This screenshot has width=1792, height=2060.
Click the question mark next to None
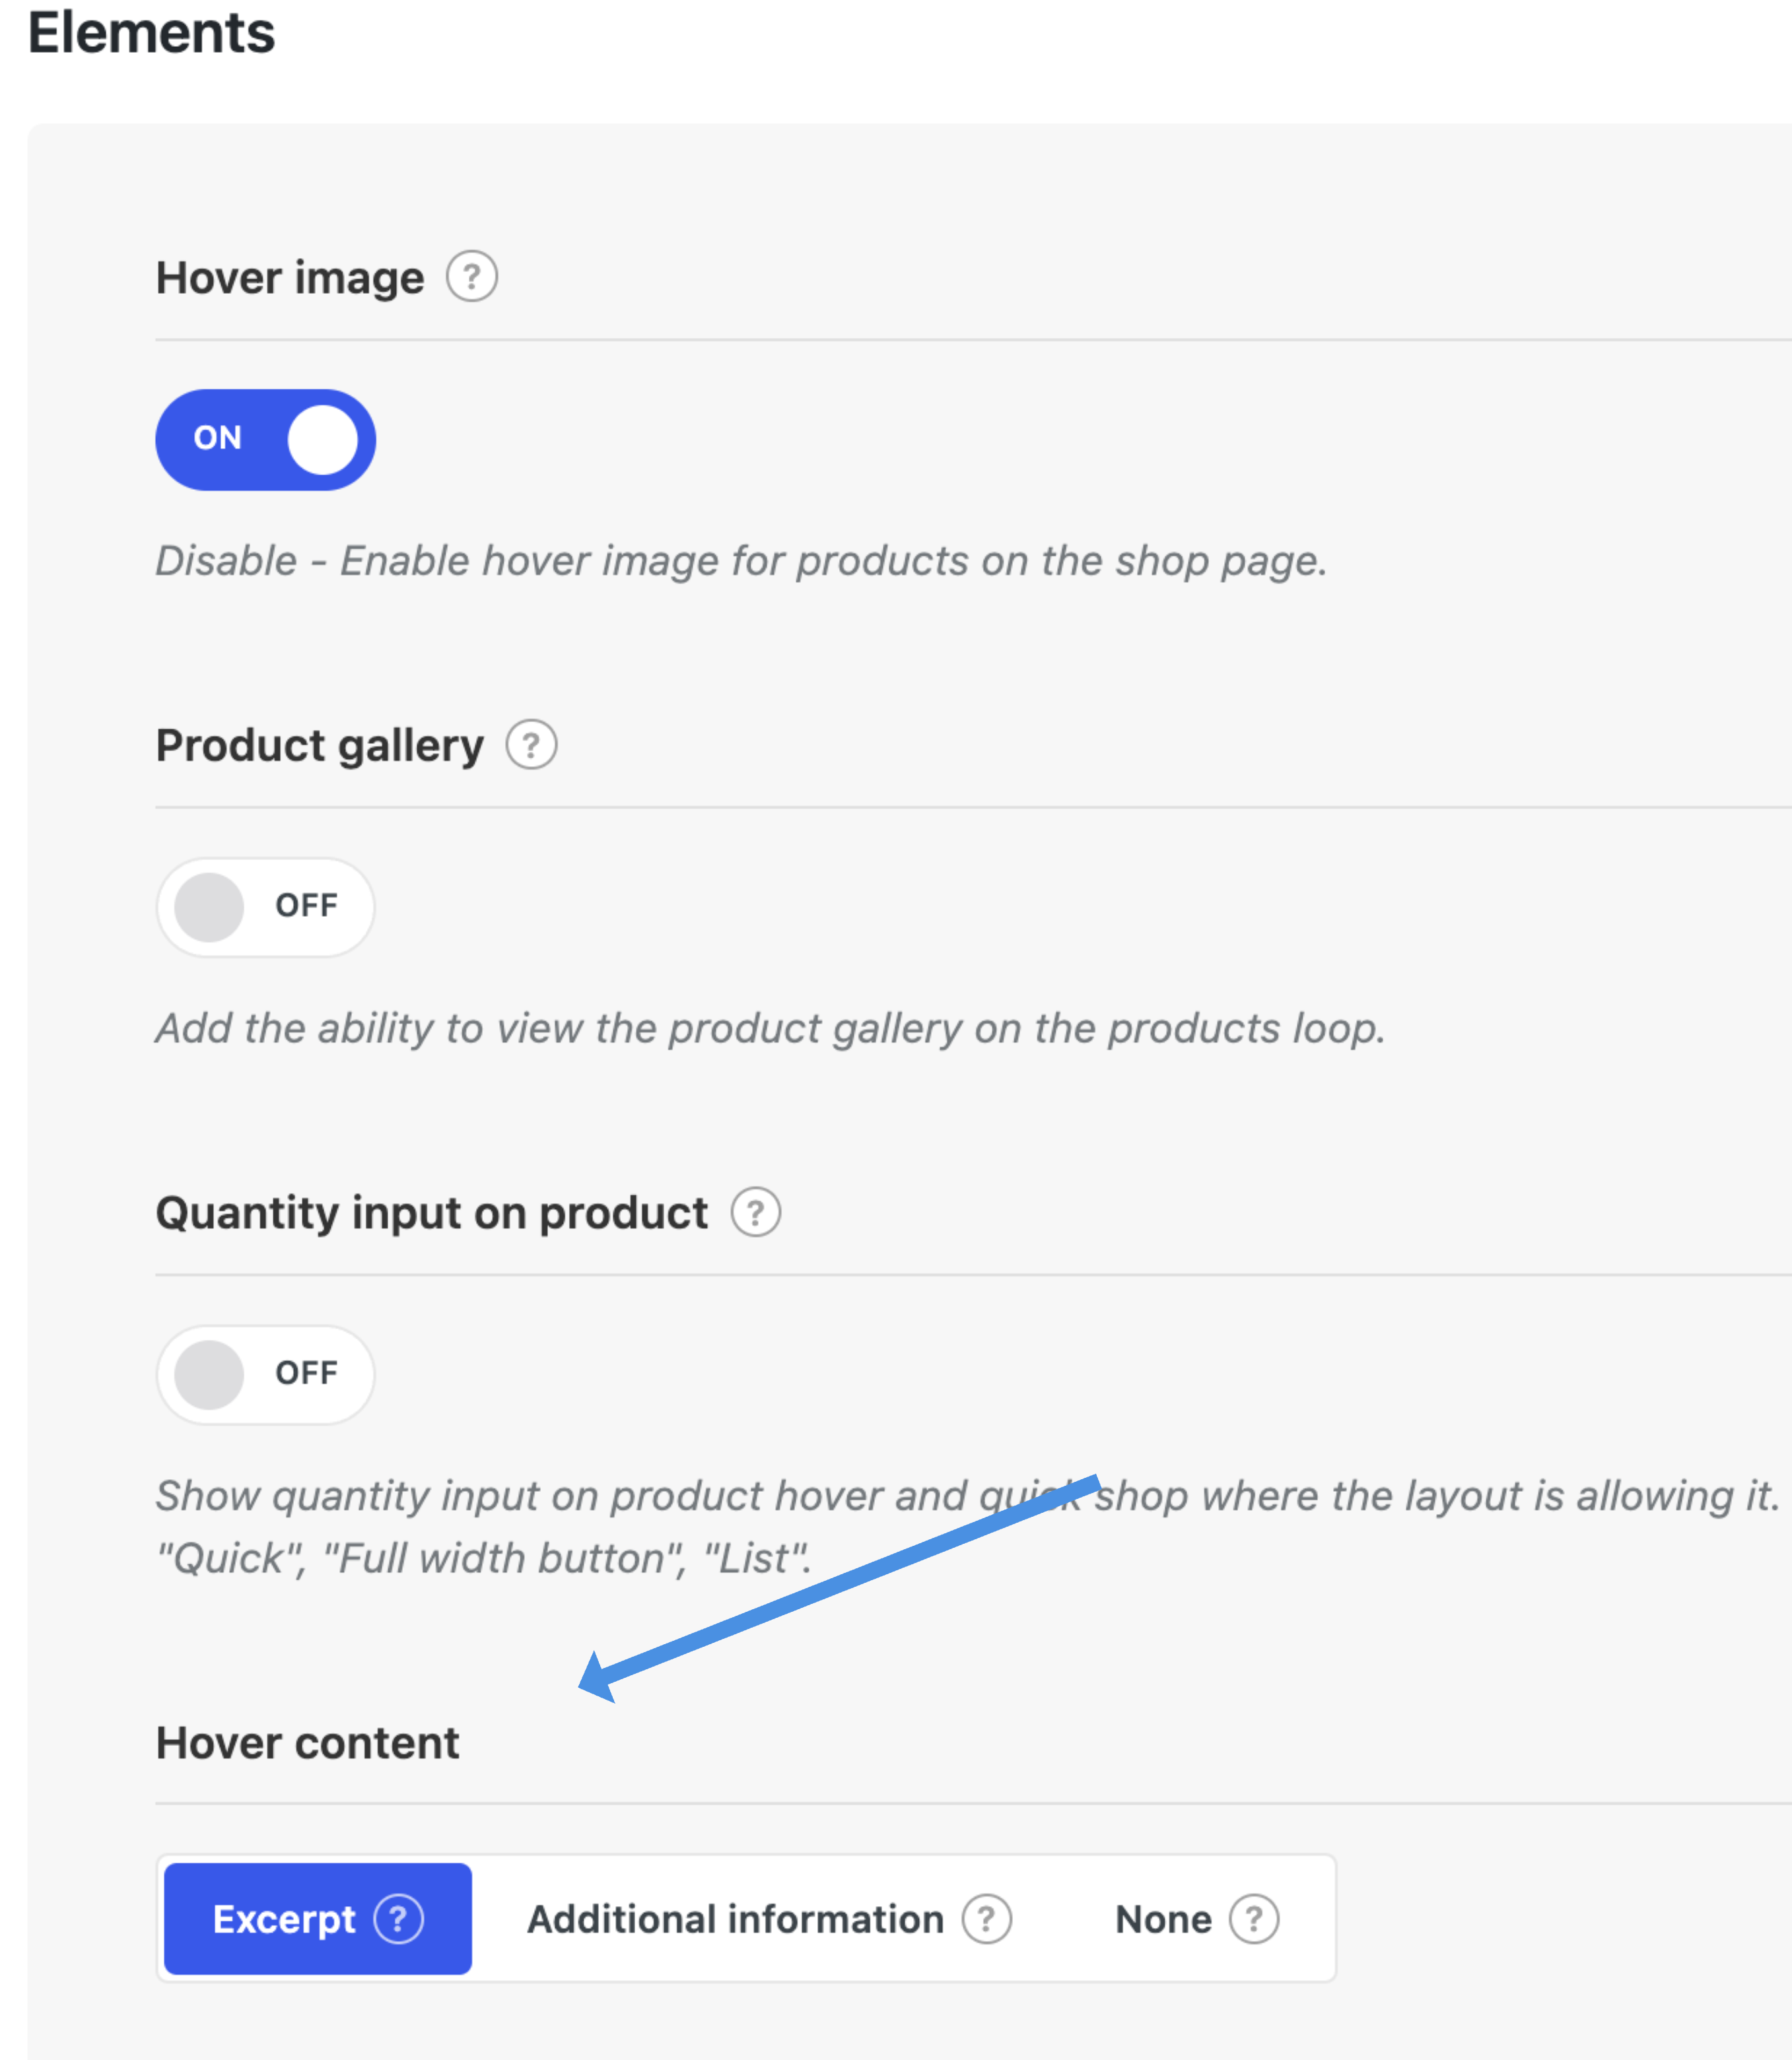[x=1253, y=1918]
